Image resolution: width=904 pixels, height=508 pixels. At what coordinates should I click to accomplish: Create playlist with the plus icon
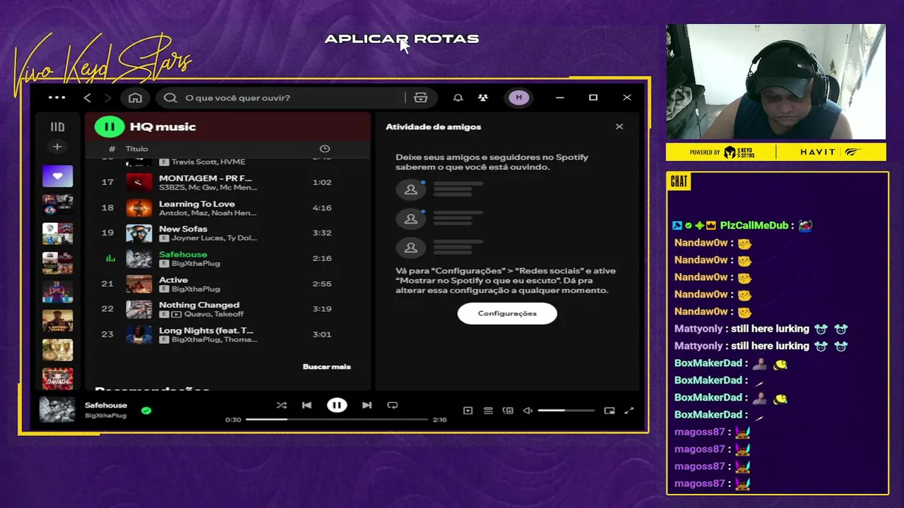tap(57, 147)
